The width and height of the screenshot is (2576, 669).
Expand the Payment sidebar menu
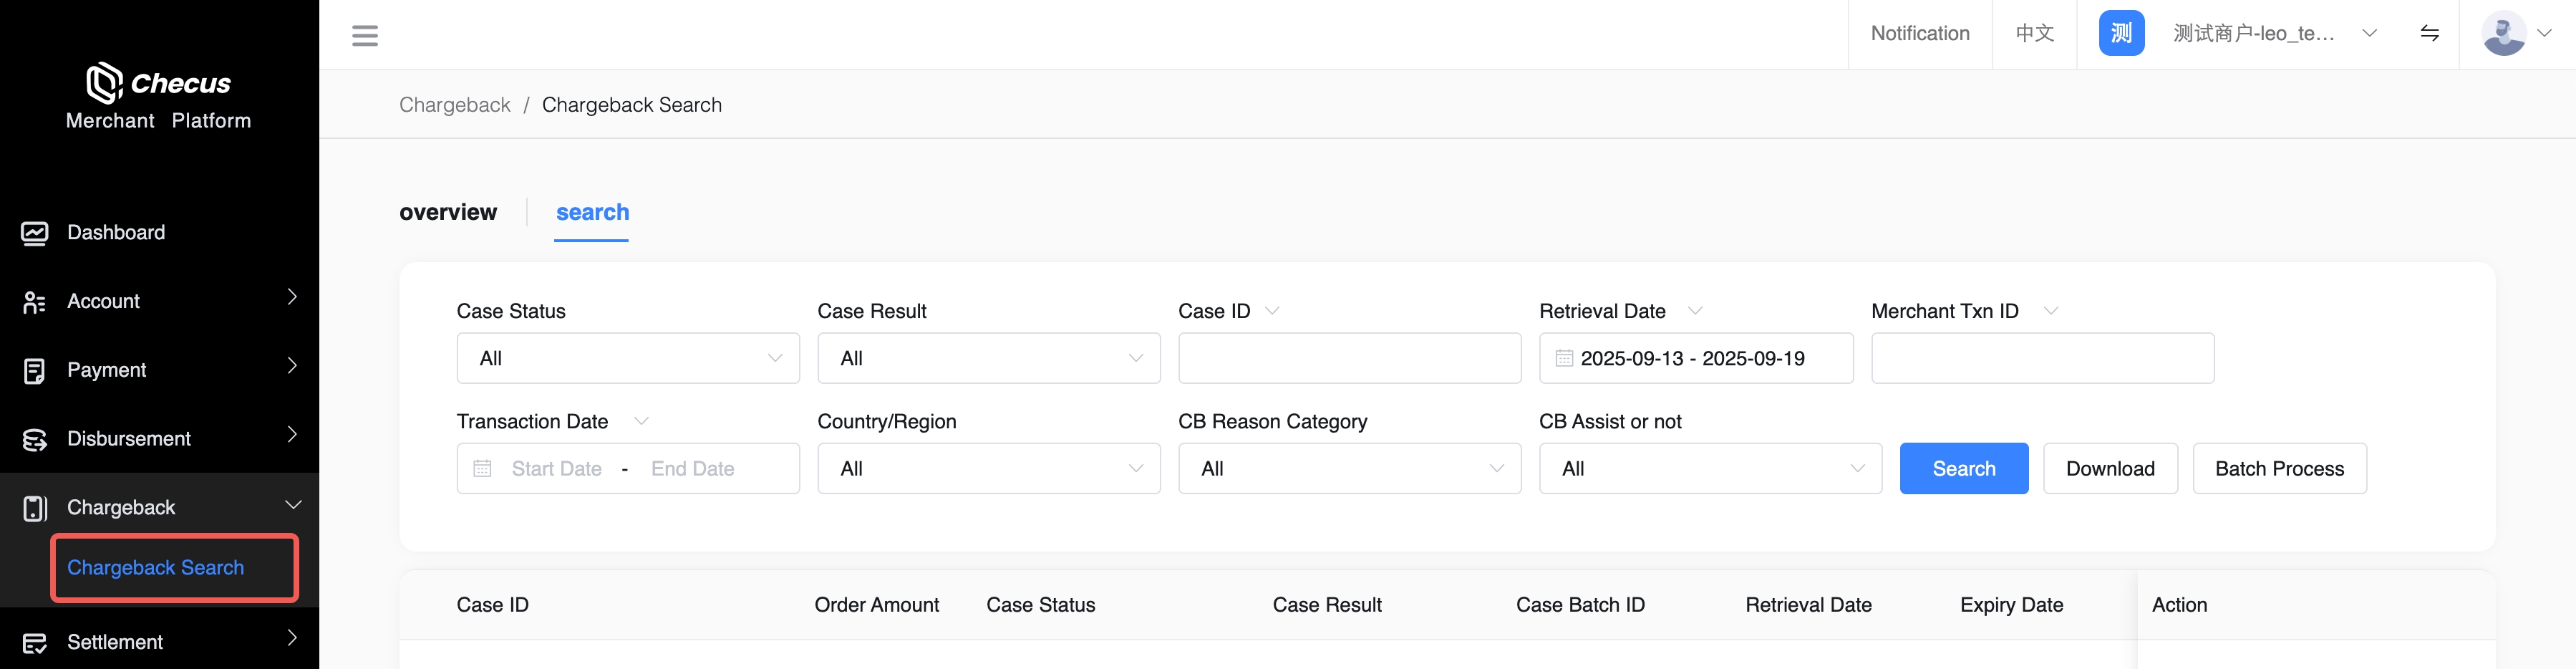point(160,370)
